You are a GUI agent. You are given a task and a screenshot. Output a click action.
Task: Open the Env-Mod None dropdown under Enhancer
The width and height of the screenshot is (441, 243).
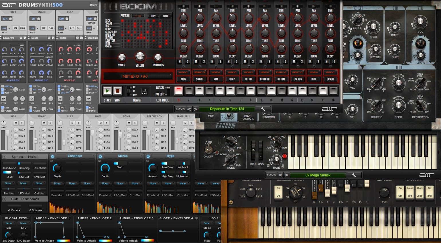pyautogui.click(x=57, y=183)
